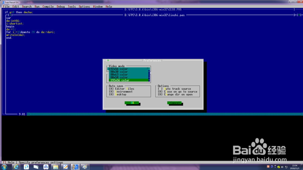Open the Tools menu
Viewport: 303px width, 170px height.
[72, 7]
